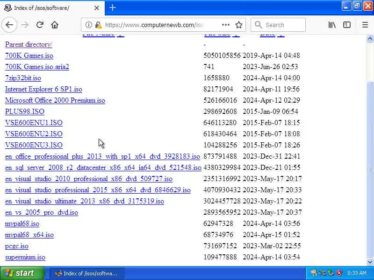374x280 pixels.
Task: Click the network connection tray icon
Action: click(323, 273)
